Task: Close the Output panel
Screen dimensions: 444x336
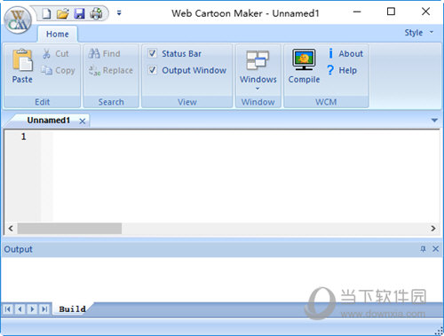Action: [435, 249]
